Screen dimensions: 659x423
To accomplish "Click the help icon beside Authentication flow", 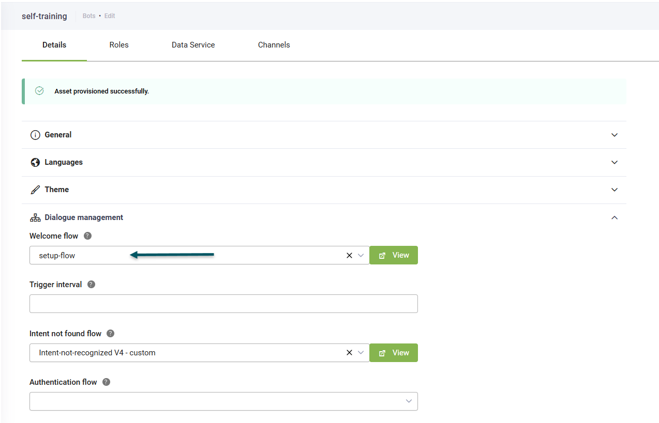I will pos(106,382).
